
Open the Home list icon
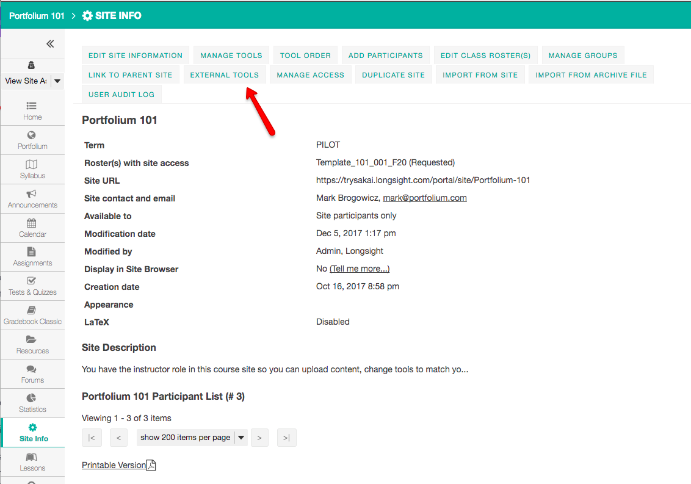click(x=31, y=106)
